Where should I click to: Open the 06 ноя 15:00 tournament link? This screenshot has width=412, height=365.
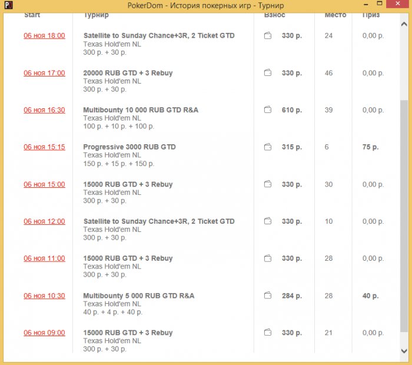pyautogui.click(x=44, y=184)
